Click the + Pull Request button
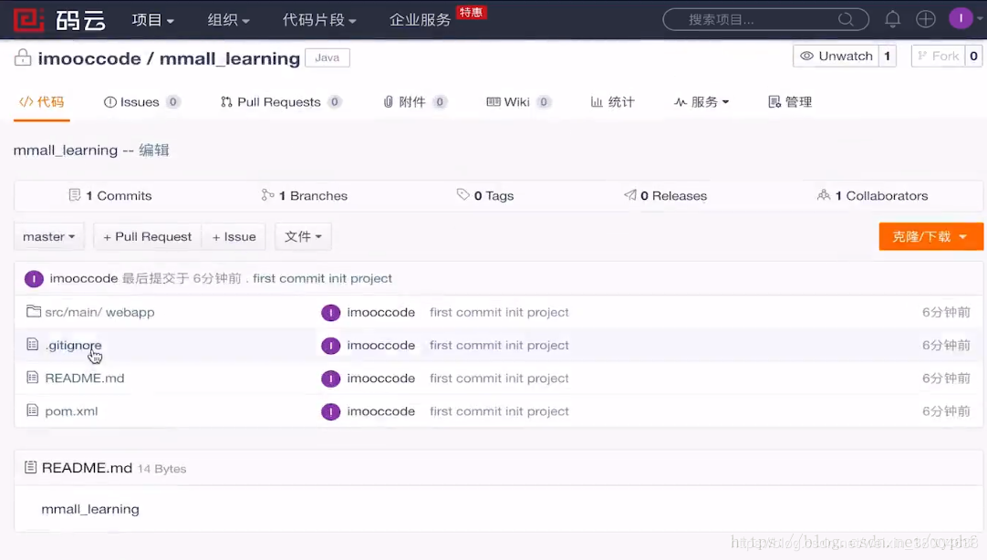This screenshot has height=560, width=987. click(147, 236)
